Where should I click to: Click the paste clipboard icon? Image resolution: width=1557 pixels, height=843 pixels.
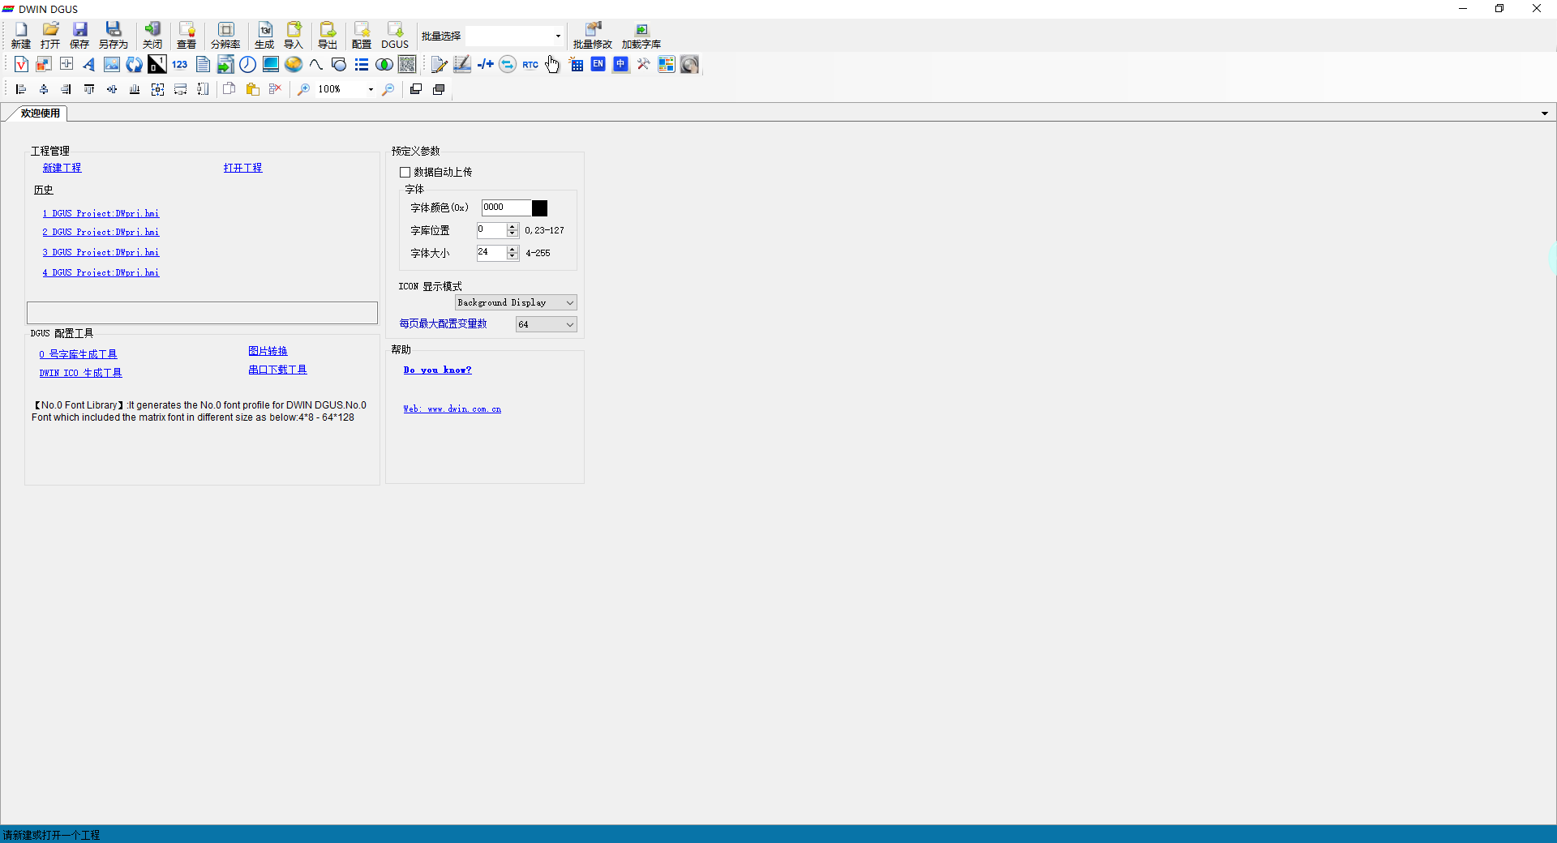252,89
